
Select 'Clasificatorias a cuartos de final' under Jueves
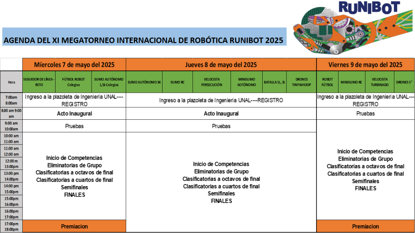(x=221, y=186)
